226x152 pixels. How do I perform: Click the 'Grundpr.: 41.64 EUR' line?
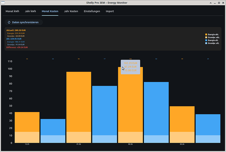pos(16,45)
